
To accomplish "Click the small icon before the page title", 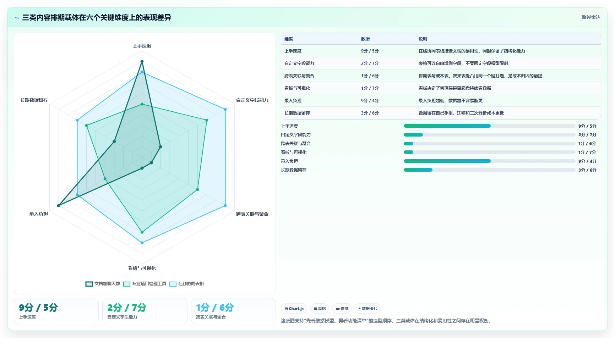I will coord(17,18).
